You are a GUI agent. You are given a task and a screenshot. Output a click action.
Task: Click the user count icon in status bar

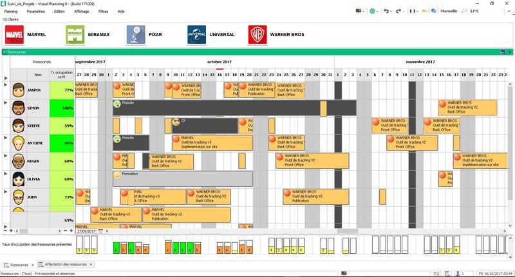click(x=458, y=273)
